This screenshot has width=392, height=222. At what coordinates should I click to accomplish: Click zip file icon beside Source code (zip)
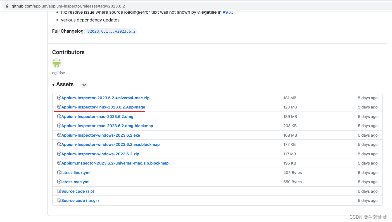tap(59, 191)
